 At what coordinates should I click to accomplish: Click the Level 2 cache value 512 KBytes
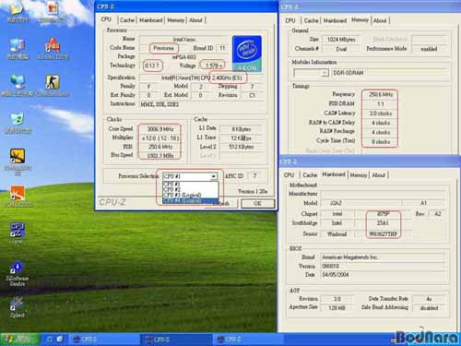point(242,147)
